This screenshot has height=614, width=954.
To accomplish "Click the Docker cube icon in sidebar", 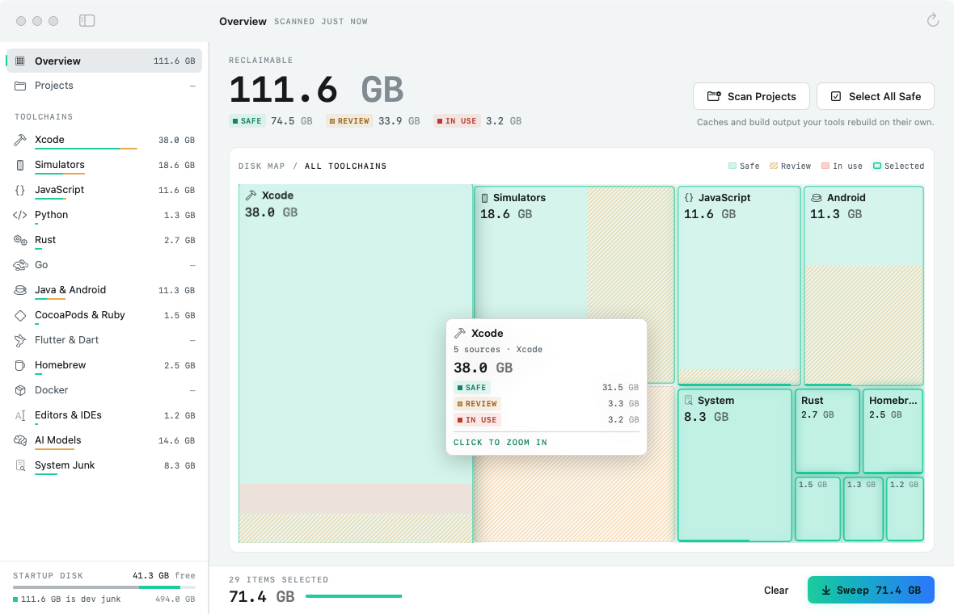I will (20, 390).
